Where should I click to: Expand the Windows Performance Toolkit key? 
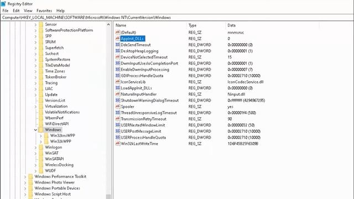coord(25,177)
